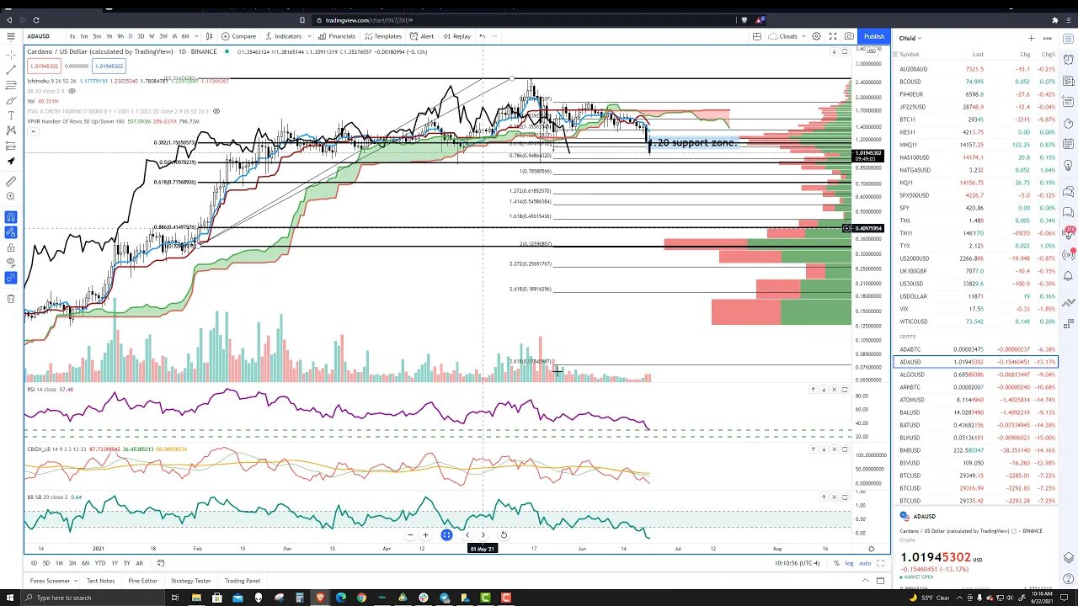Viewport: 1078px width, 606px height.
Task: Open the watchlist more options menu
Action: [x=1048, y=38]
